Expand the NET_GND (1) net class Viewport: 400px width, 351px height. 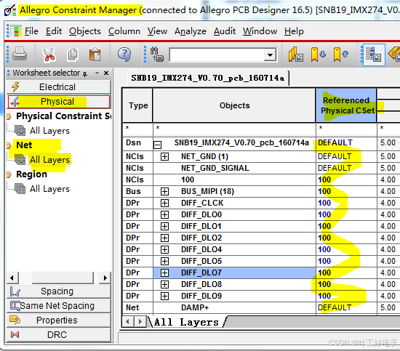coord(164,156)
